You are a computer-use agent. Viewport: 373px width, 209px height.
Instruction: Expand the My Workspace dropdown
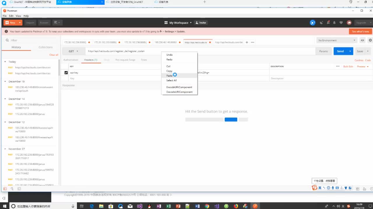point(178,23)
